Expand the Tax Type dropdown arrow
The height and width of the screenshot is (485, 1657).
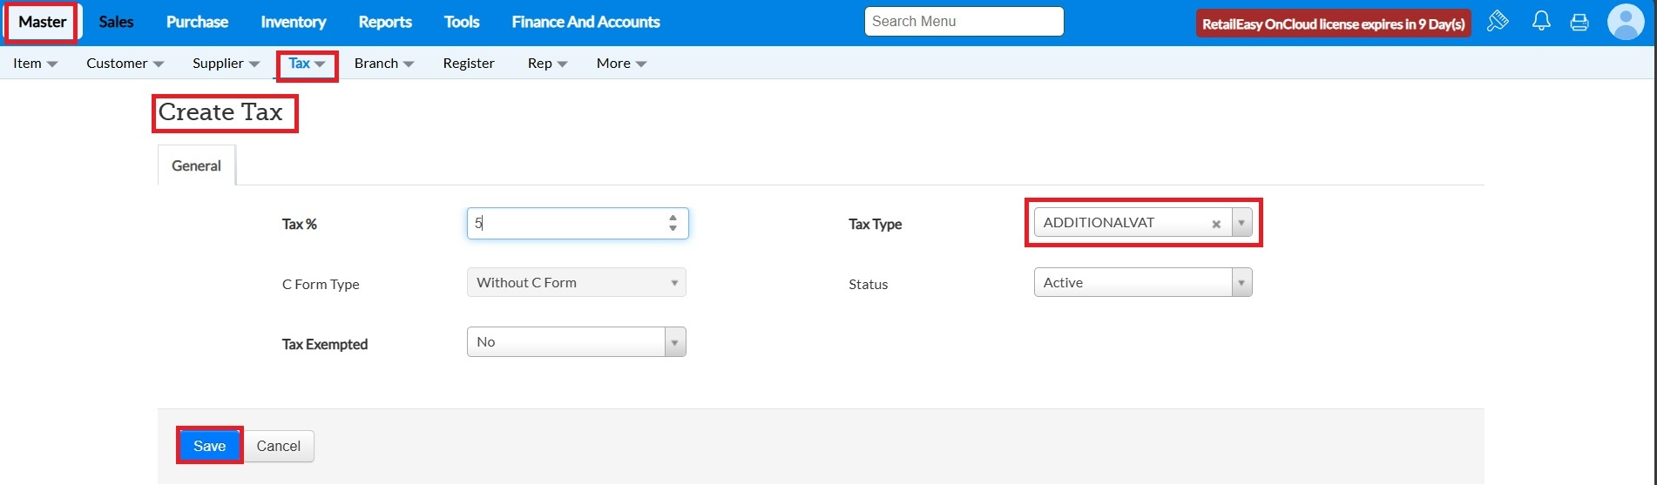1241,223
